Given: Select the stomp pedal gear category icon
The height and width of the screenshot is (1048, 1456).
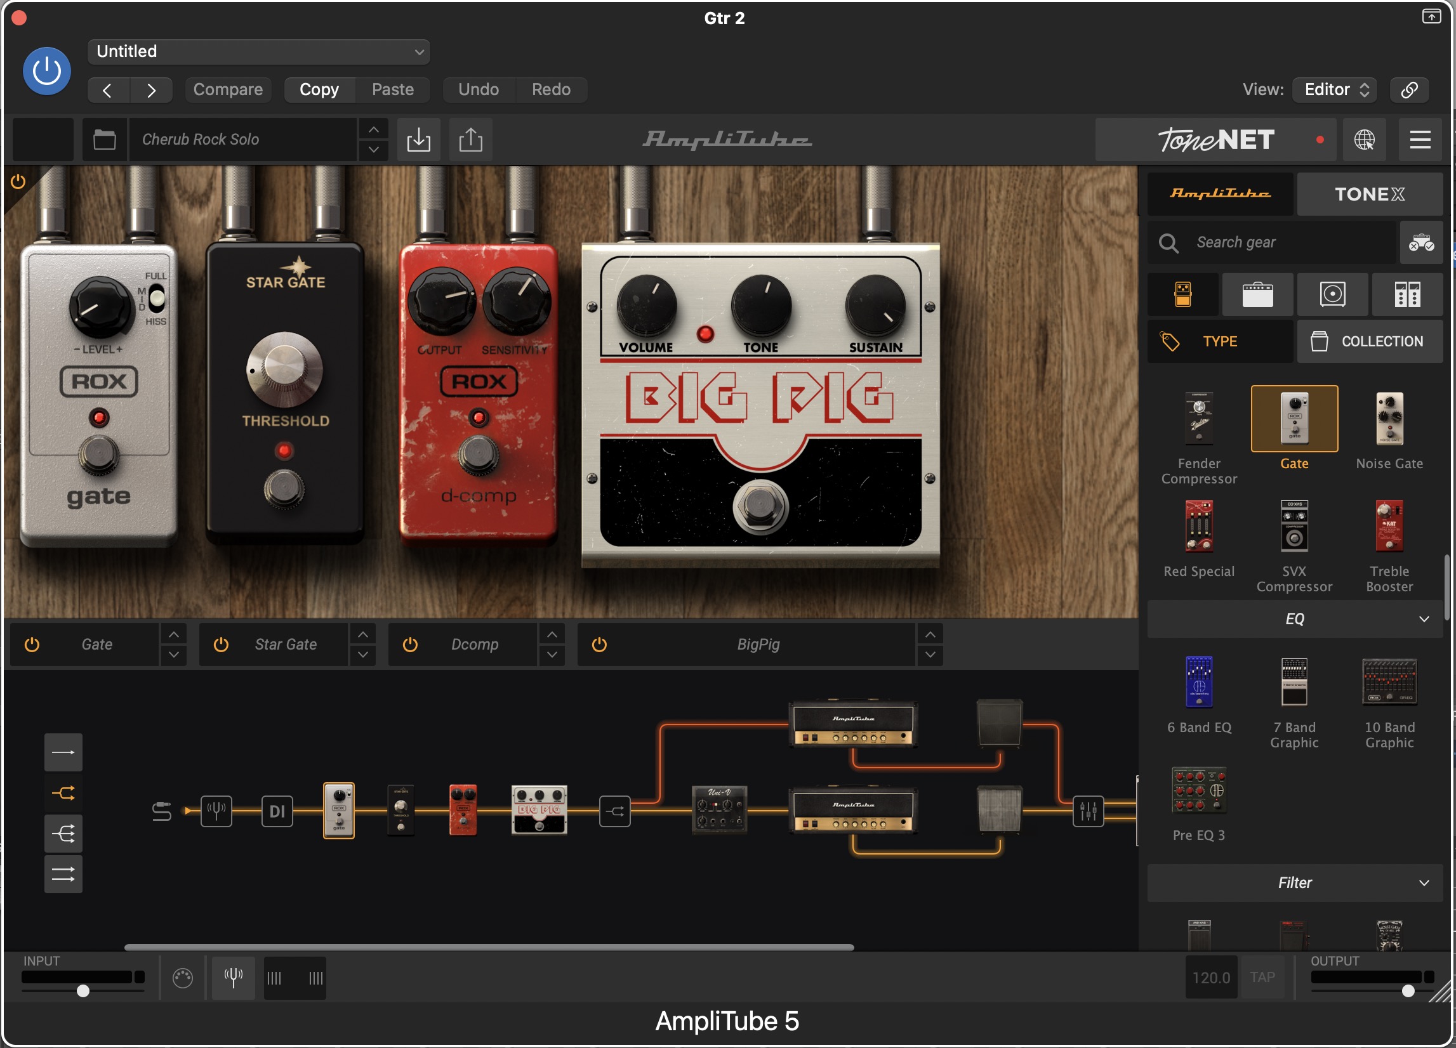Looking at the screenshot, I should point(1182,294).
